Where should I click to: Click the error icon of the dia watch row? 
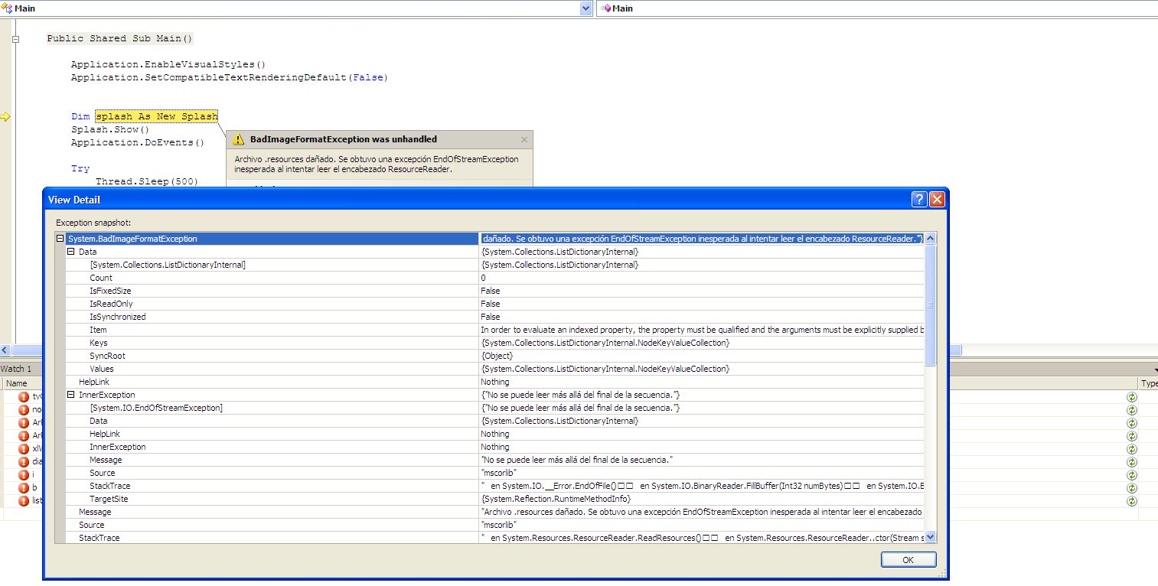(x=24, y=462)
